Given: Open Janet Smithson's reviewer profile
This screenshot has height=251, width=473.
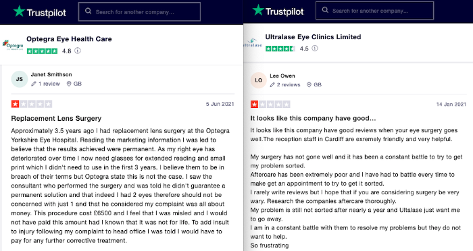Looking at the screenshot, I should click(x=51, y=74).
